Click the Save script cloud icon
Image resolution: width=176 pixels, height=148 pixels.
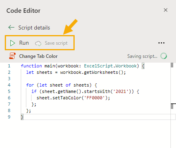(x=38, y=43)
